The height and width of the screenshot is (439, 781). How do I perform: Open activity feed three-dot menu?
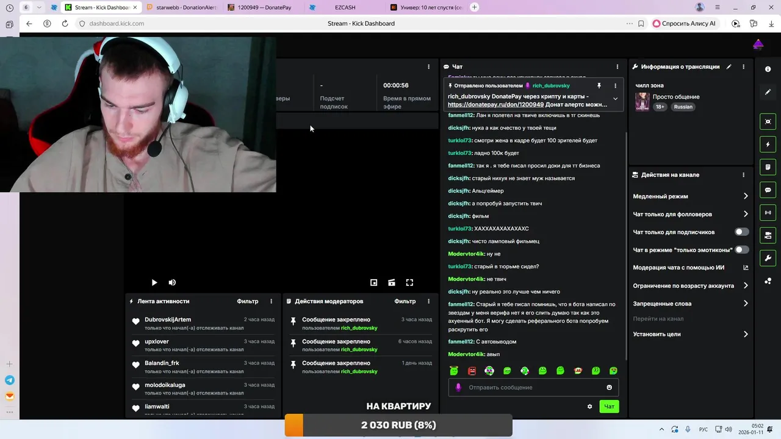[272, 301]
